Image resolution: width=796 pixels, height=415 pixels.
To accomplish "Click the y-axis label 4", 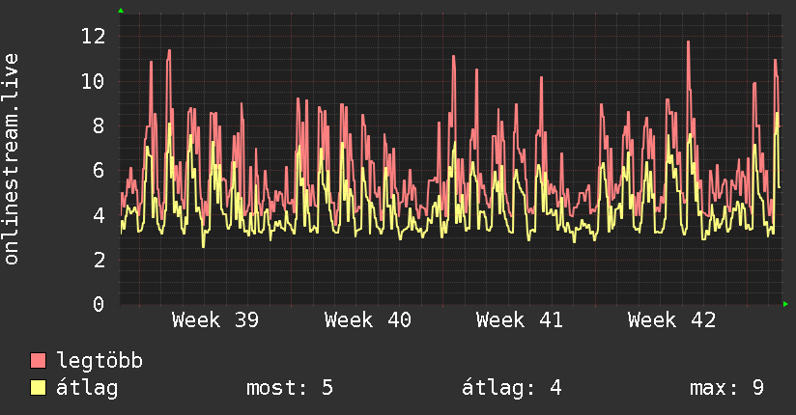I will pos(99,215).
